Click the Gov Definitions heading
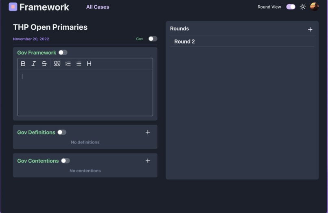The image size is (328, 213). pyautogui.click(x=36, y=133)
